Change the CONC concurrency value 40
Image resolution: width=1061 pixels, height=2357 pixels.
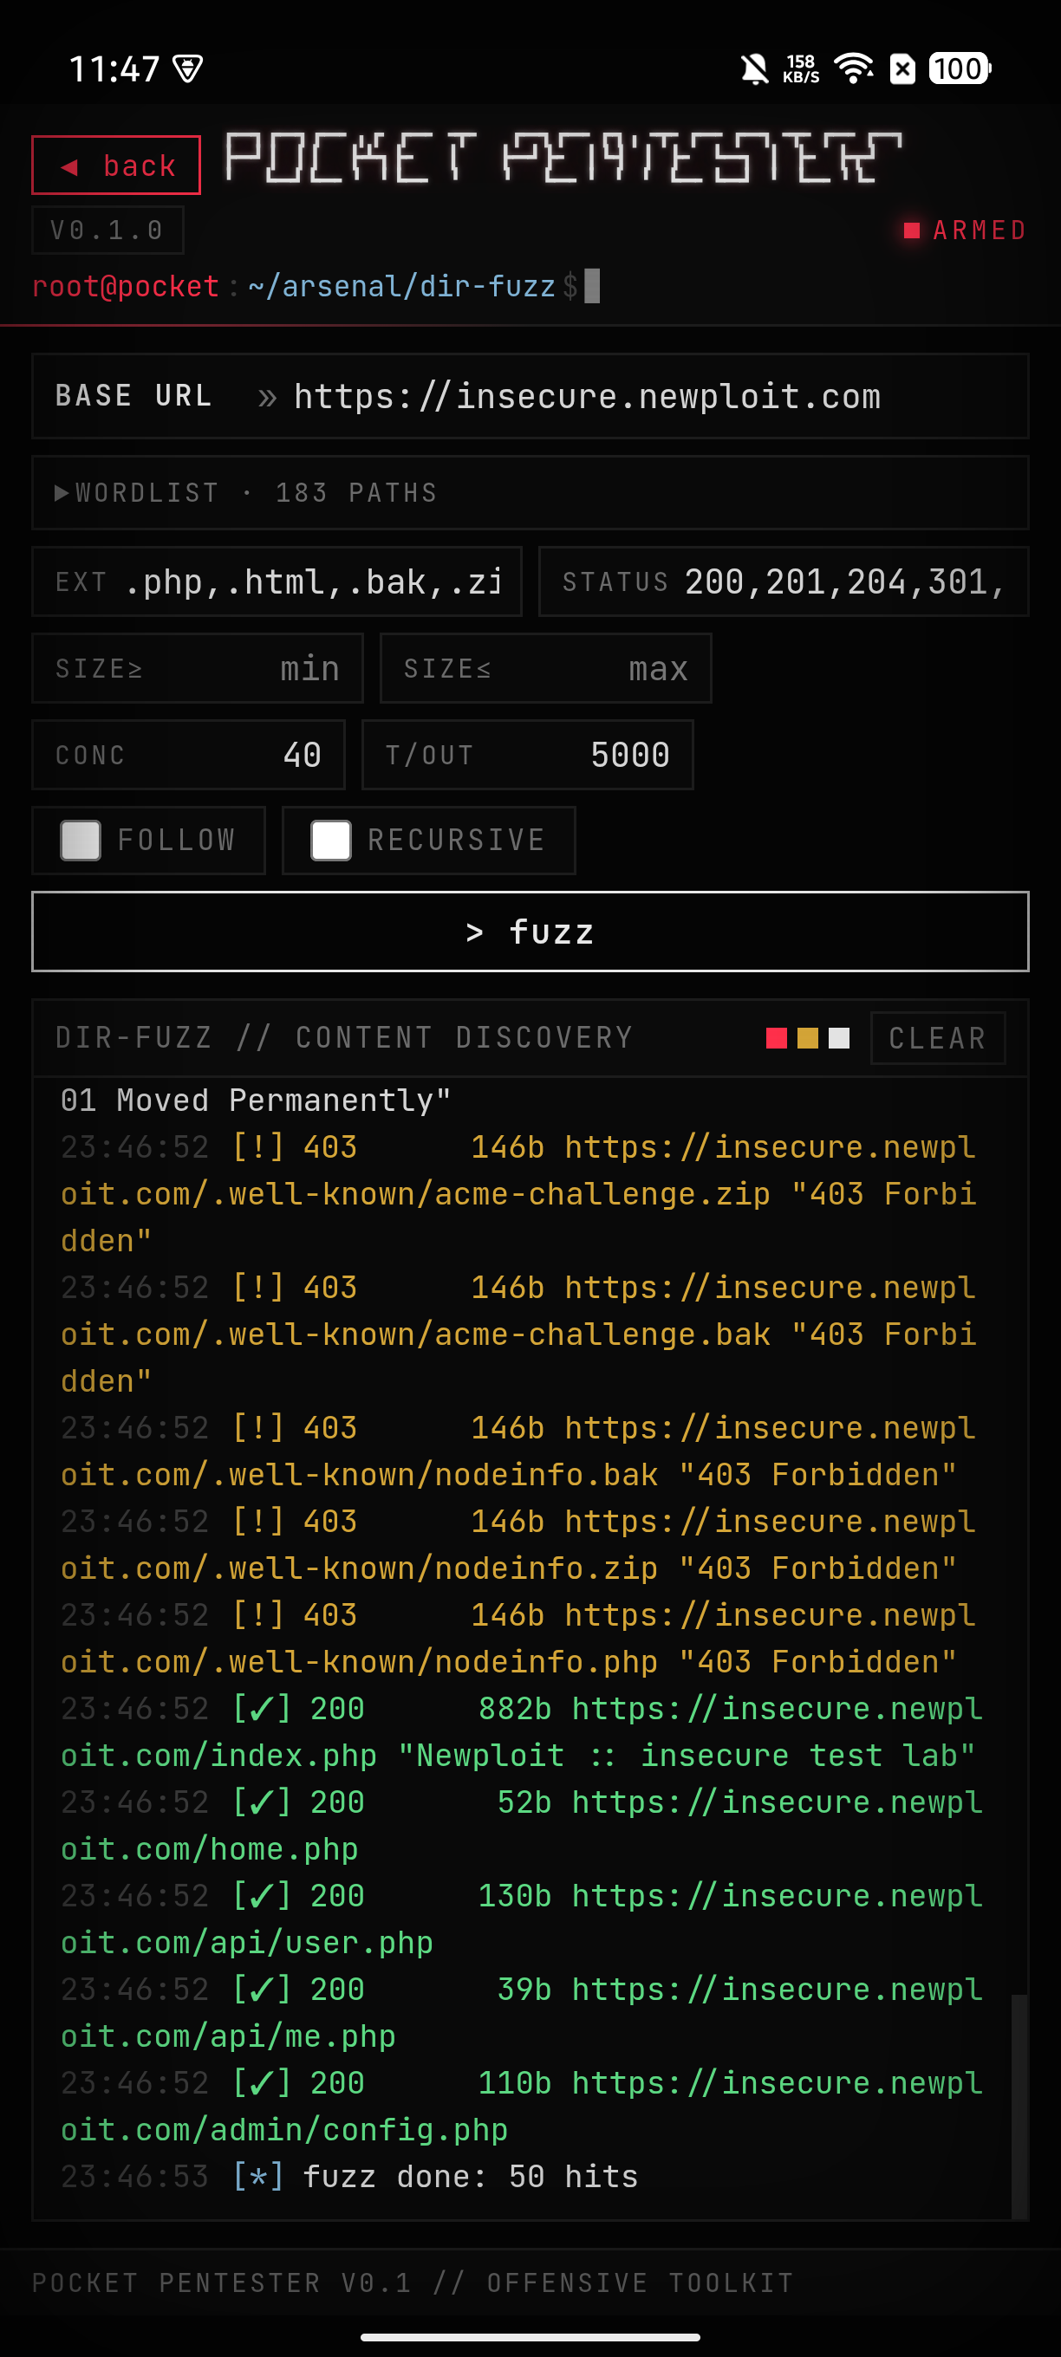(x=189, y=754)
